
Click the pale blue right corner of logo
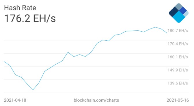click(x=186, y=14)
